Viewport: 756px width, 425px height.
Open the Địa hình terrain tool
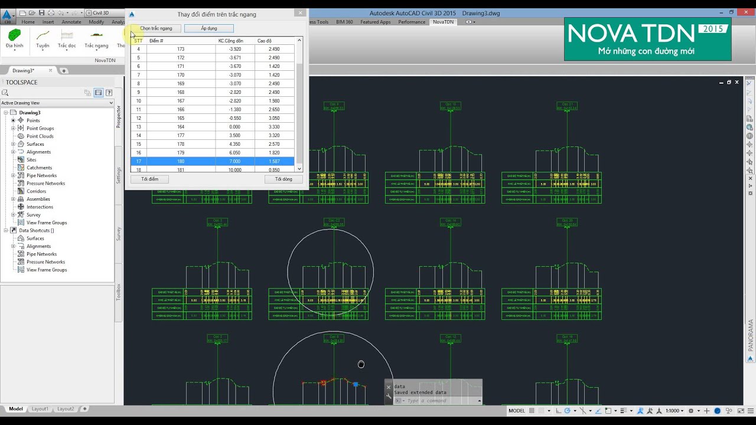[14, 38]
